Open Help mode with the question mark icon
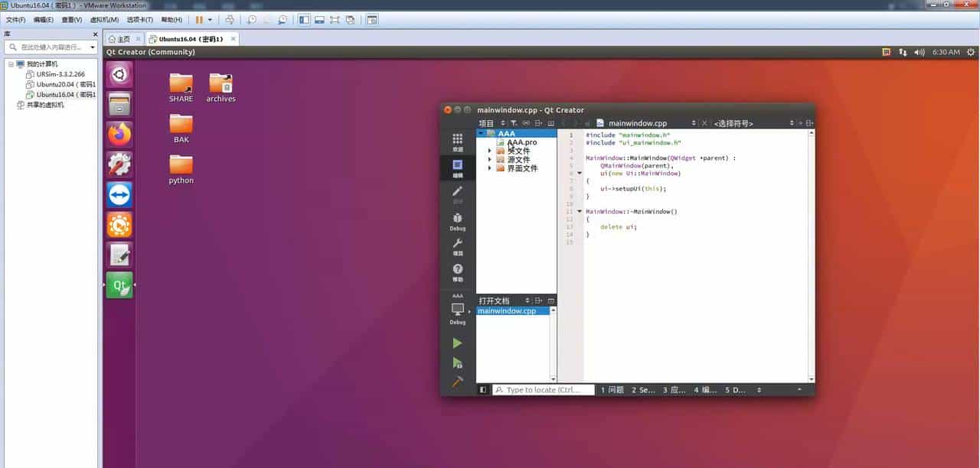The height and width of the screenshot is (468, 980). (x=457, y=271)
